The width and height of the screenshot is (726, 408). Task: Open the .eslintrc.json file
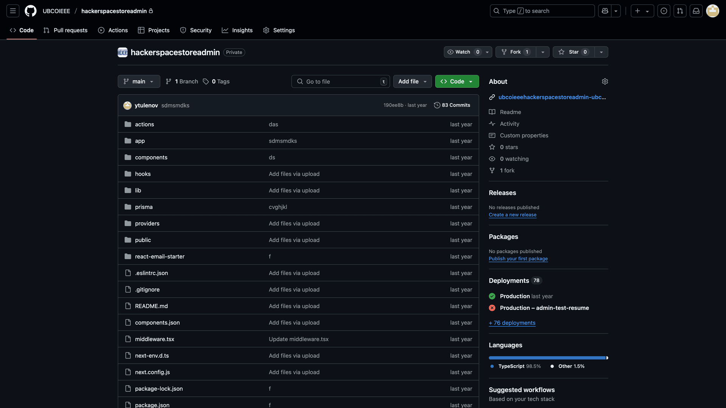(151, 273)
